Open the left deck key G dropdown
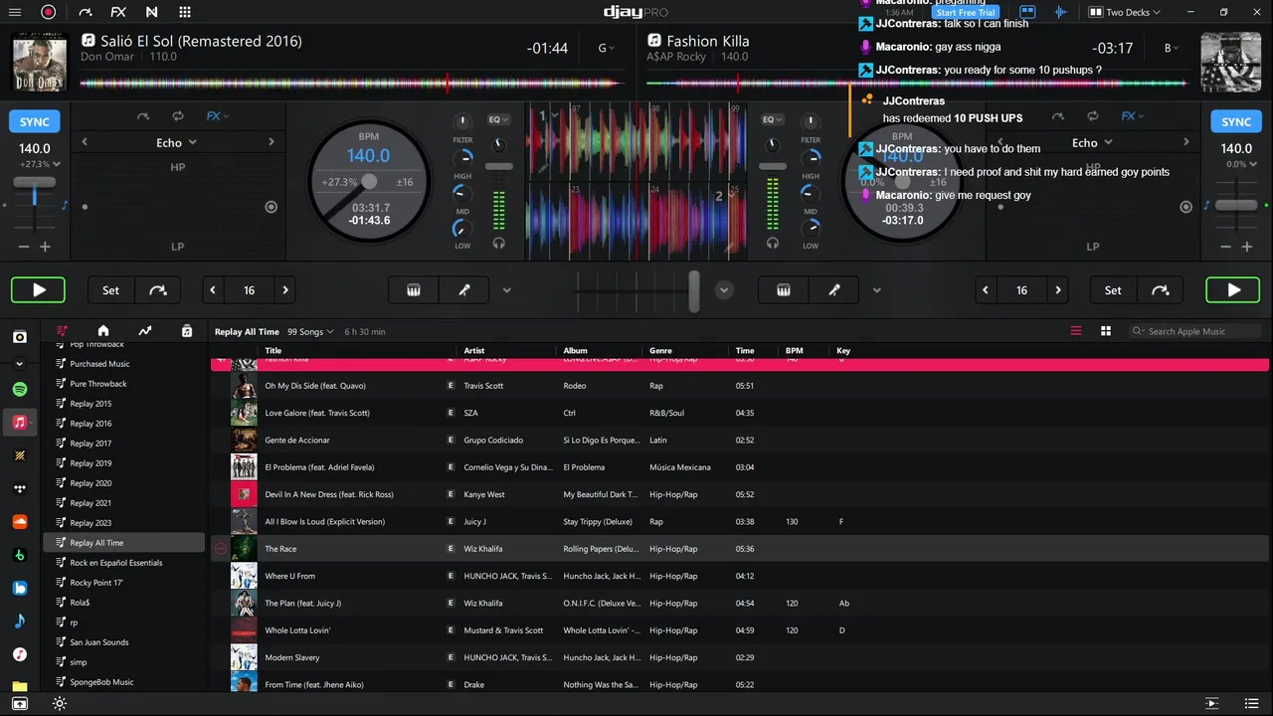The image size is (1273, 716). [x=606, y=48]
